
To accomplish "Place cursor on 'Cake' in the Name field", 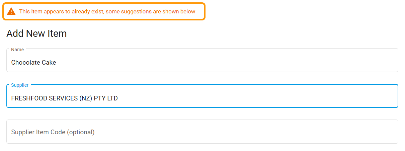I will [49, 62].
